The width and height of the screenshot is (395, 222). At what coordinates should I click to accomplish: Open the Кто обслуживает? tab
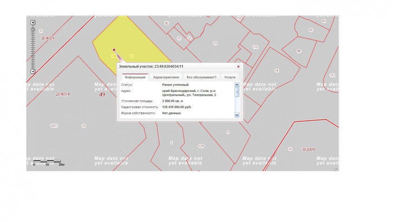(x=202, y=77)
